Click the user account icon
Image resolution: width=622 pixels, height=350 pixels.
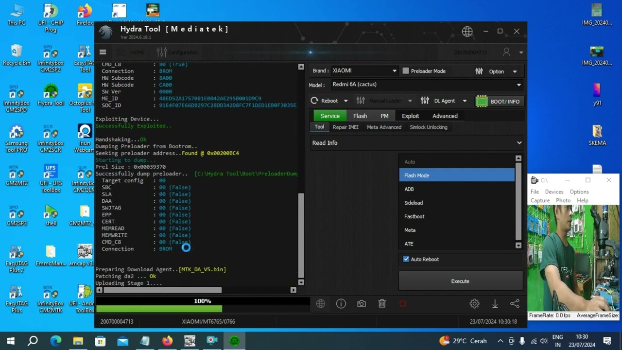coord(506,52)
